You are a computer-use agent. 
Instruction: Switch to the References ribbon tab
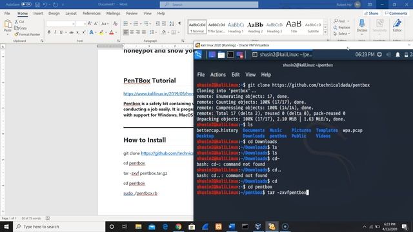[x=92, y=13]
